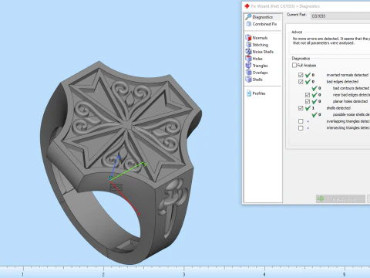Click the green check next to possible noise shells
Viewport: 370px width, 278px height.
tap(314, 114)
